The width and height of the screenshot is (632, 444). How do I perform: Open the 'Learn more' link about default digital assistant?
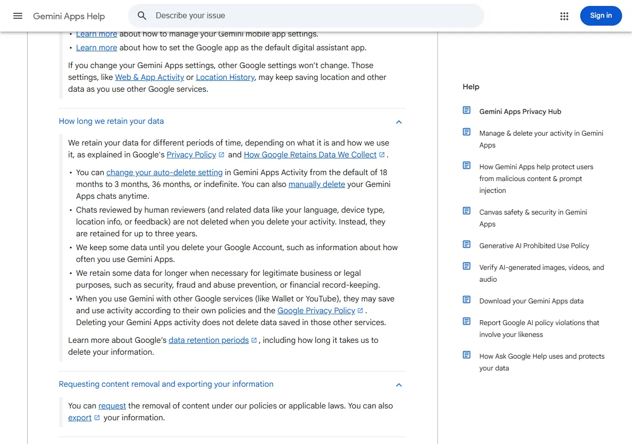(97, 48)
